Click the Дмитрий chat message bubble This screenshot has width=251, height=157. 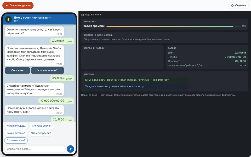coord(62,41)
